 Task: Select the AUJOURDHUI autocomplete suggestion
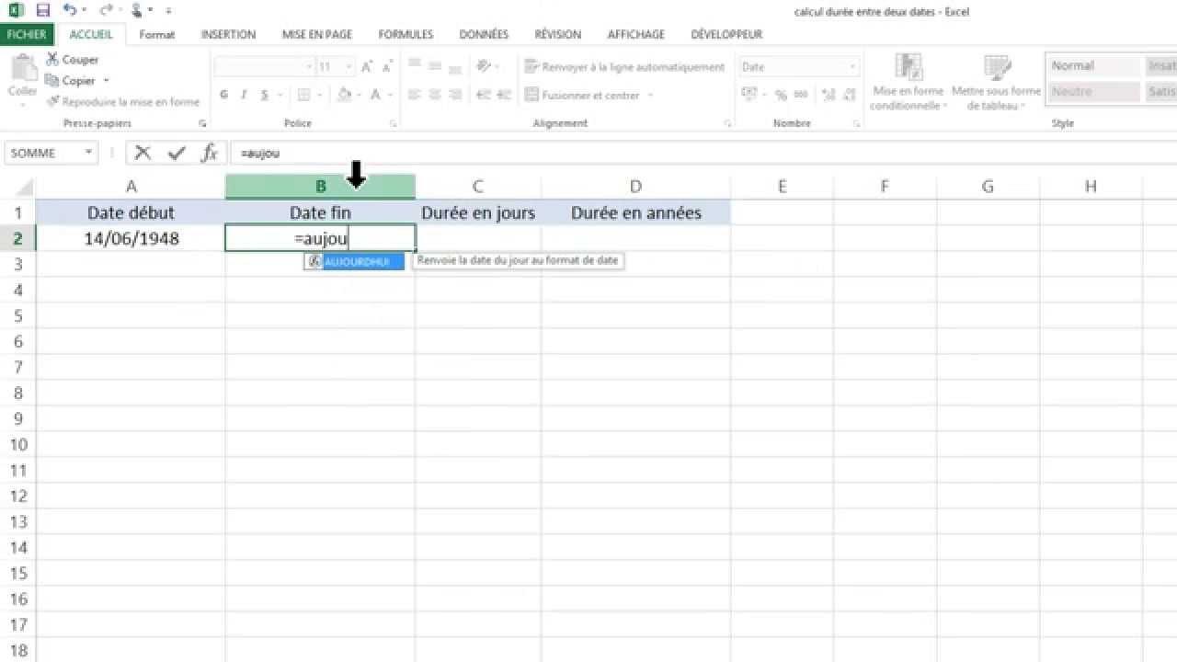pos(355,261)
